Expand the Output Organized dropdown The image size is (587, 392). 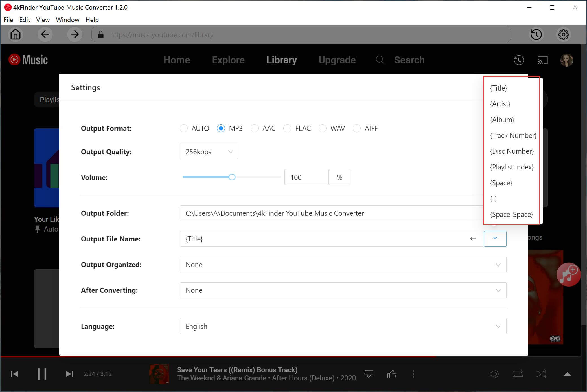(343, 265)
